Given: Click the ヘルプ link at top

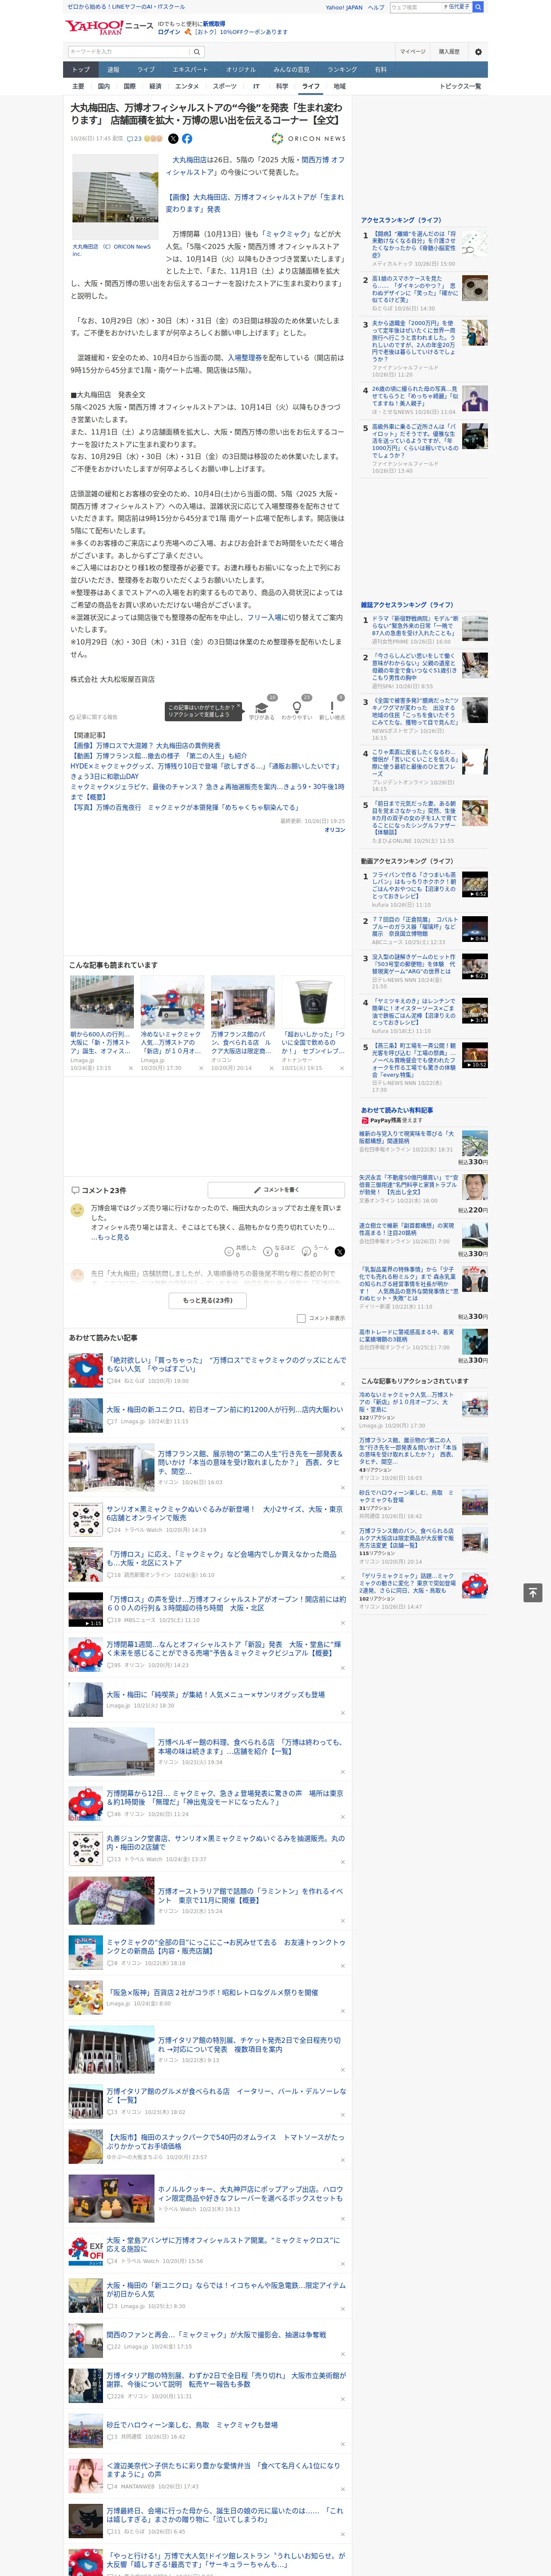Looking at the screenshot, I should tap(376, 7).
